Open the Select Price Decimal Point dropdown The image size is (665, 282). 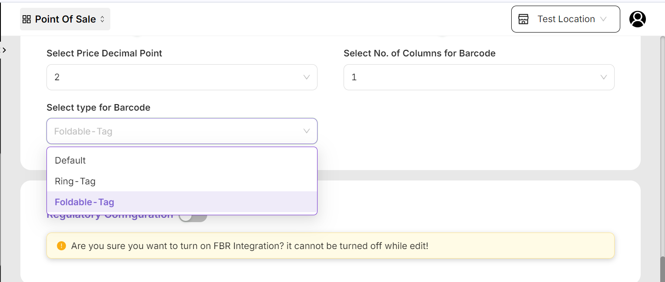click(x=182, y=77)
